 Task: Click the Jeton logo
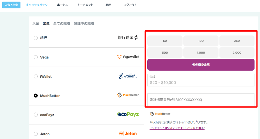click(x=128, y=134)
